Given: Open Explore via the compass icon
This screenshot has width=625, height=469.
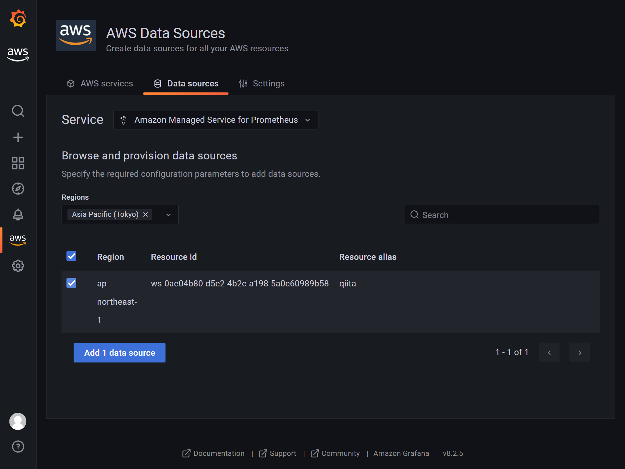Looking at the screenshot, I should [18, 189].
